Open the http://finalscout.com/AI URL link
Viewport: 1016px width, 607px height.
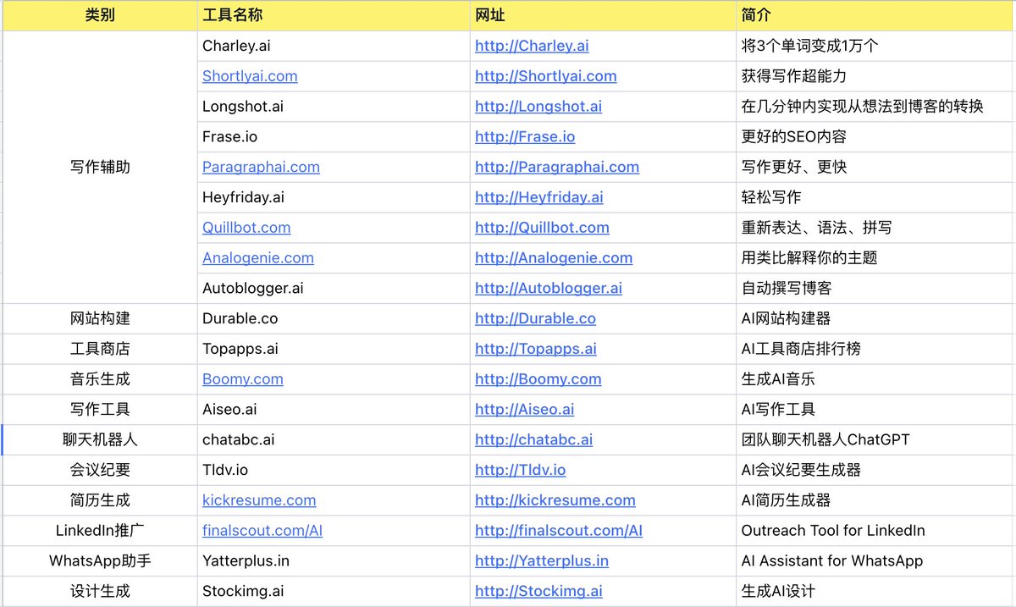click(x=559, y=531)
